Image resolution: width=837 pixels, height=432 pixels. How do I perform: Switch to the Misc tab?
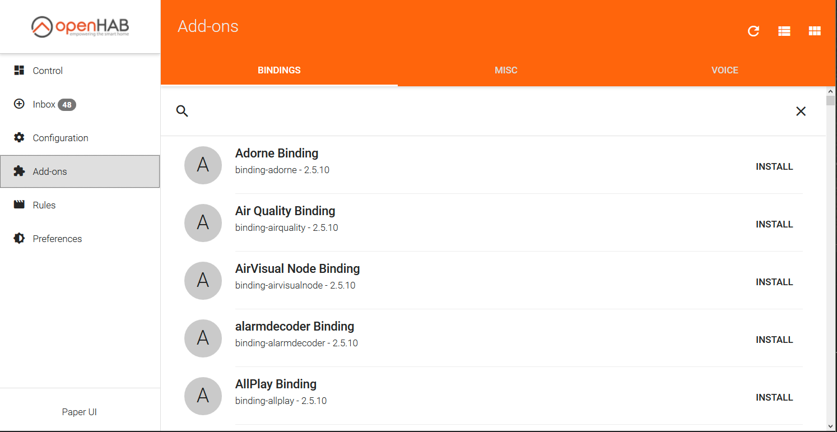click(506, 70)
